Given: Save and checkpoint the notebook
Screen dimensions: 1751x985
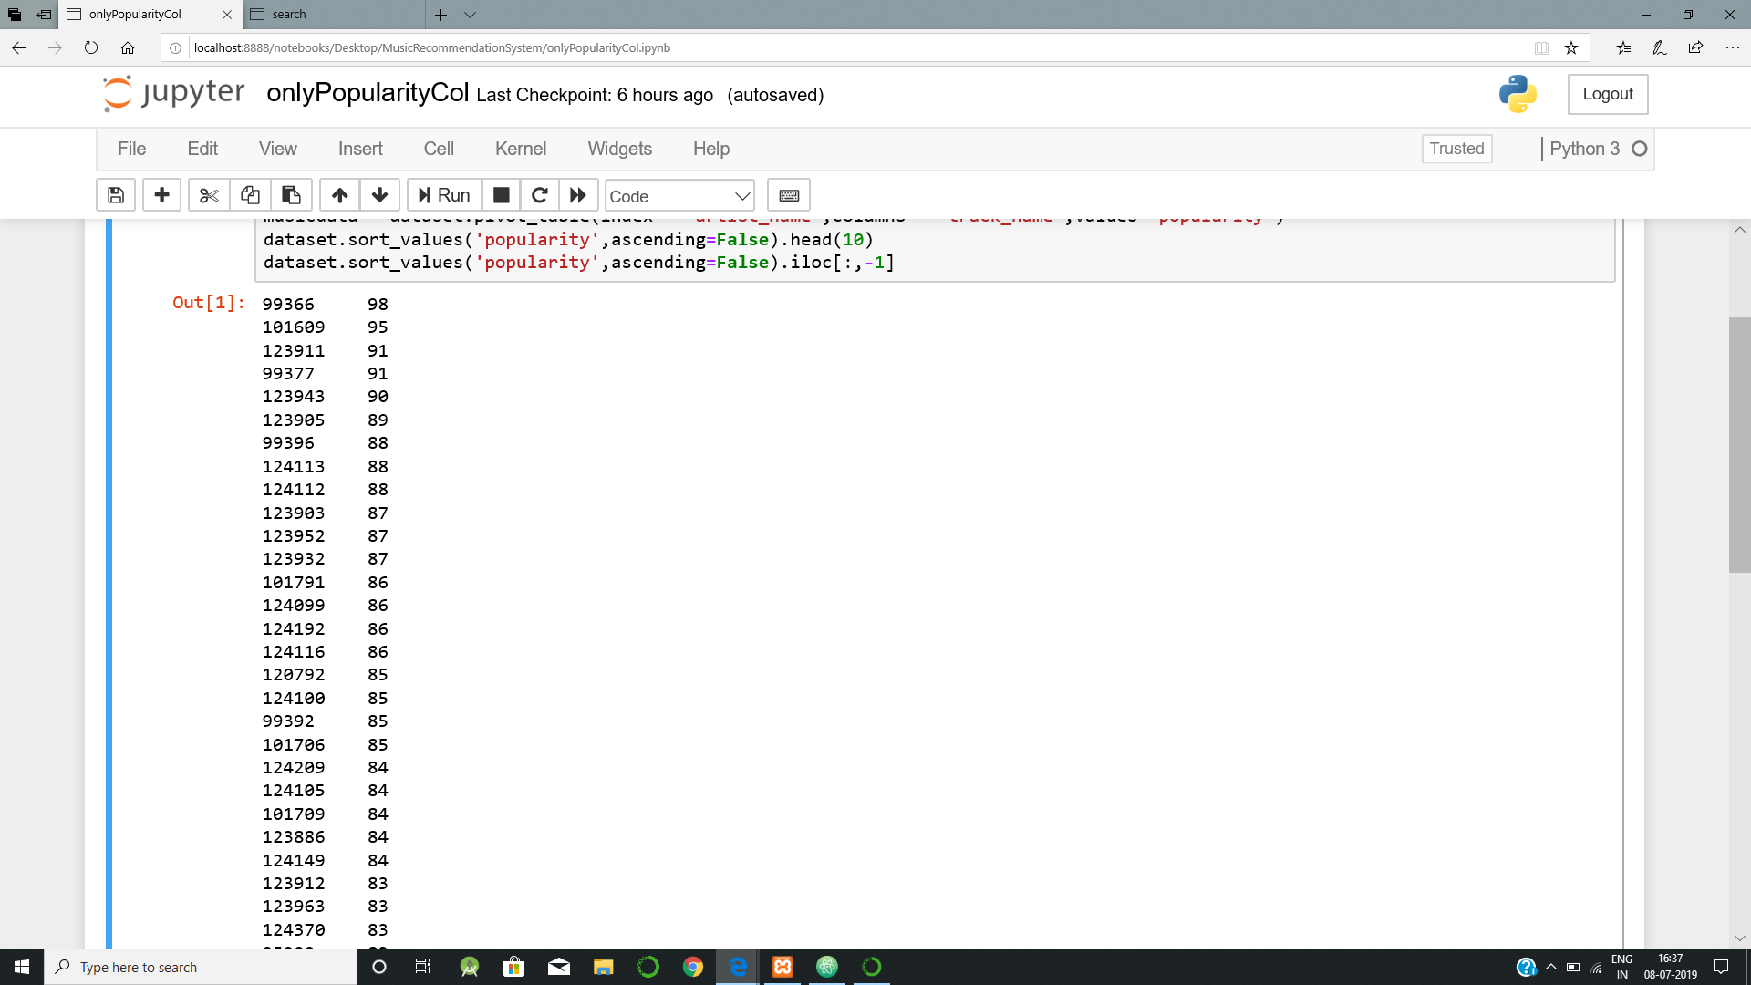Looking at the screenshot, I should (x=116, y=195).
